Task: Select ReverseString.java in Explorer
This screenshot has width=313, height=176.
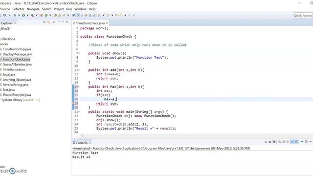Action: [15, 85]
